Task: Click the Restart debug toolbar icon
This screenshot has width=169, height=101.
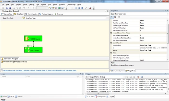Action: 82,8
